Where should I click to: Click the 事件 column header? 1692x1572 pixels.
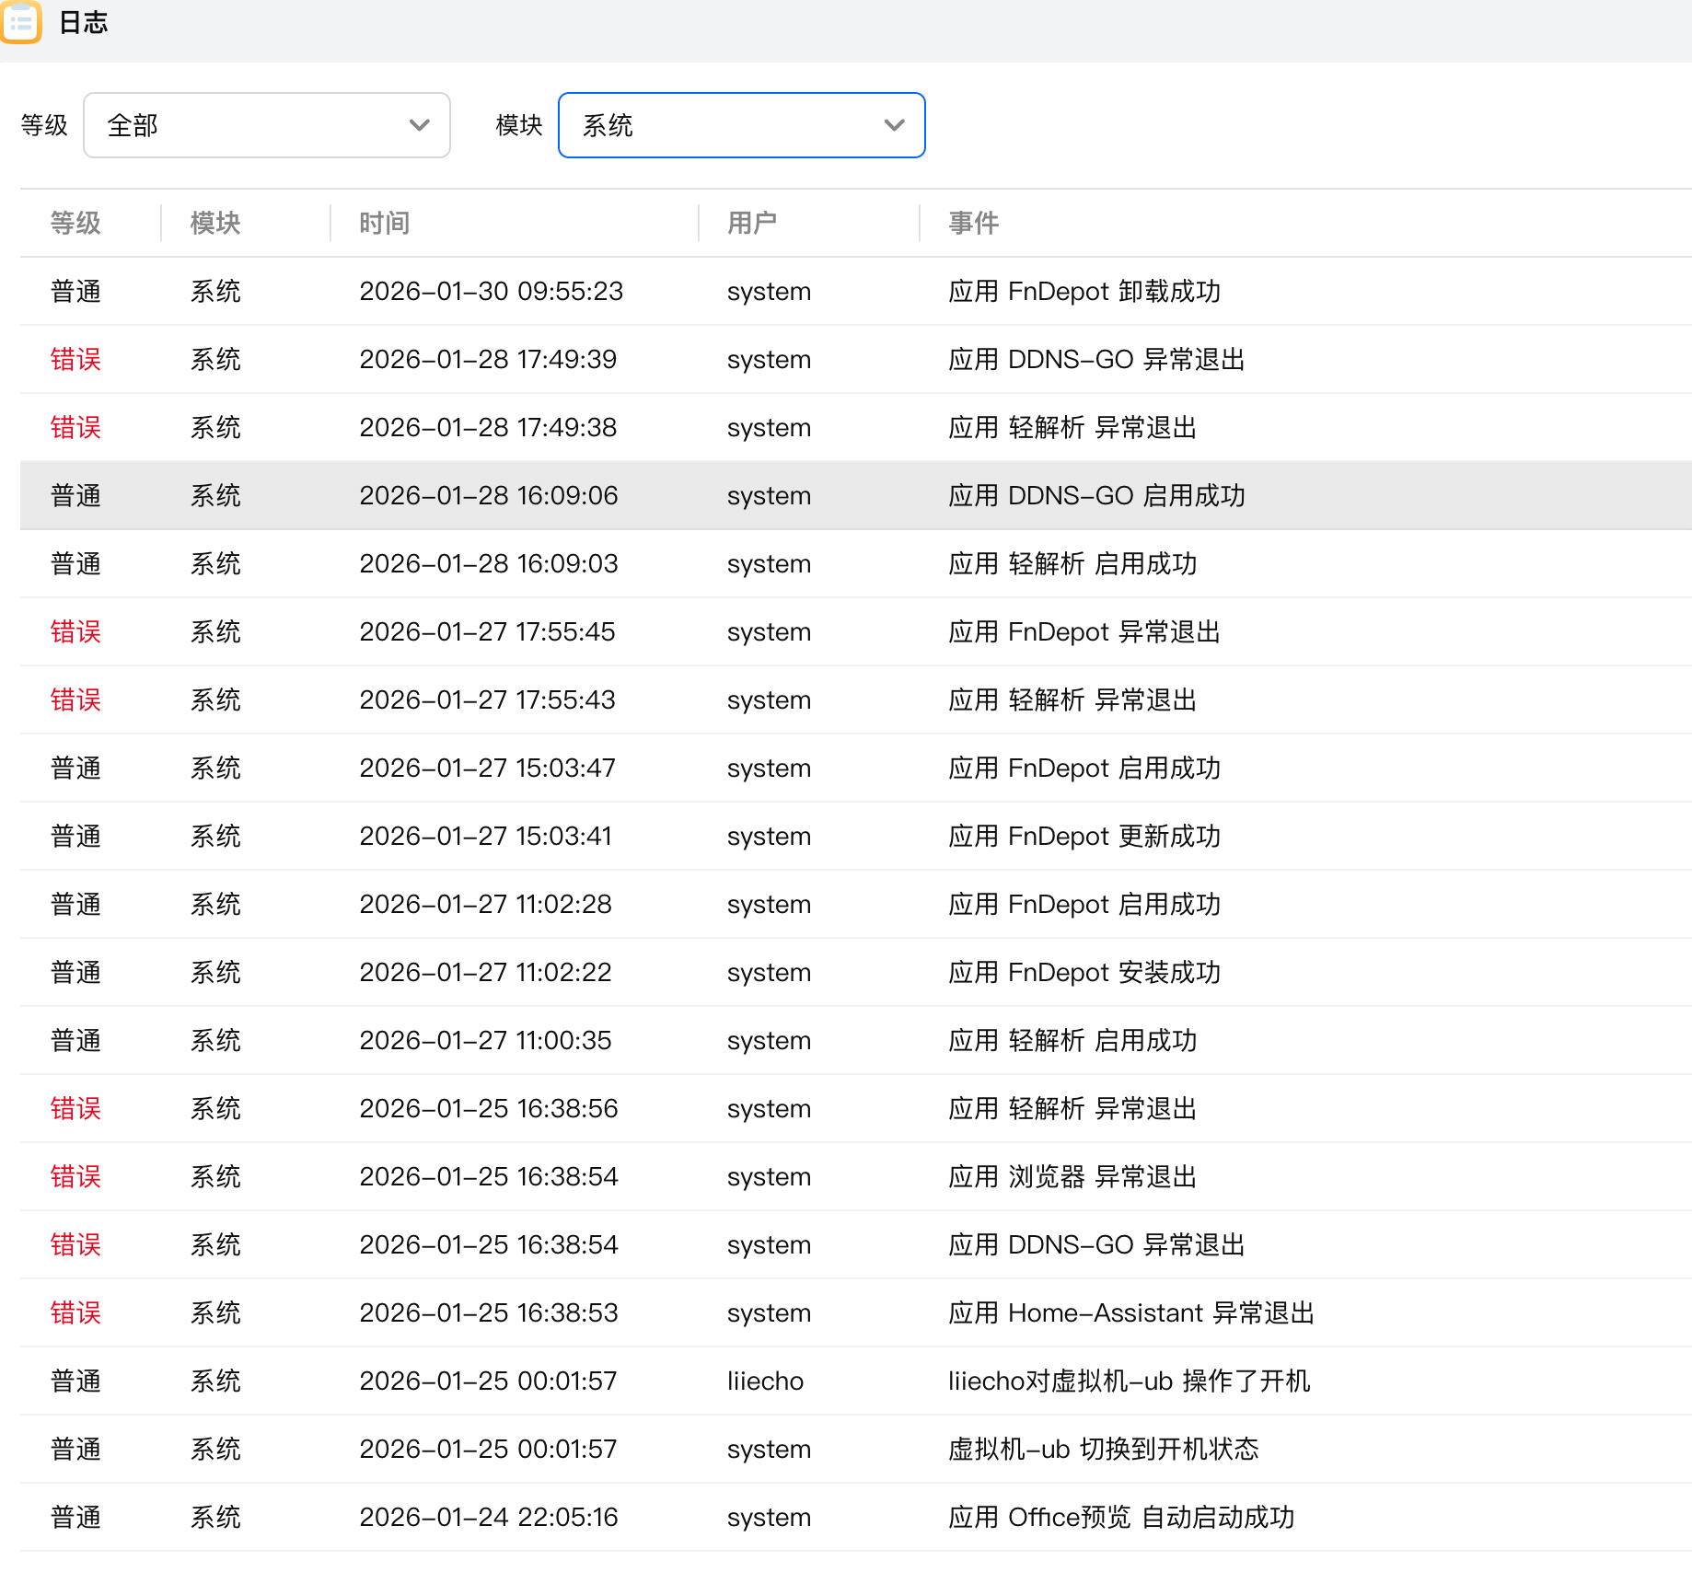(x=973, y=223)
